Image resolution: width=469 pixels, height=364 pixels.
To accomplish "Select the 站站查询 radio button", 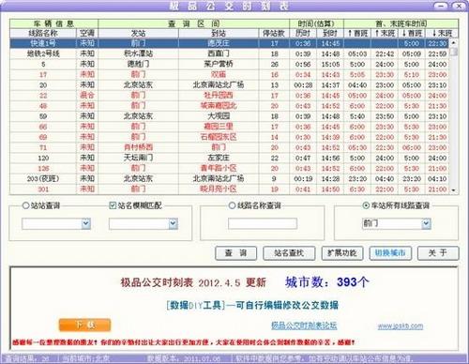I will pos(25,205).
